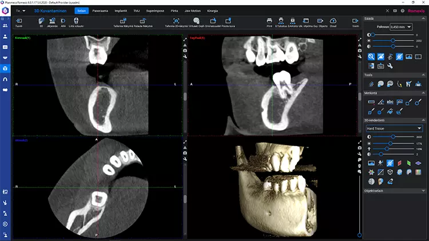Adjust the threshold slider at 1396
Viewport: 429px width, 241px height.
point(387,149)
